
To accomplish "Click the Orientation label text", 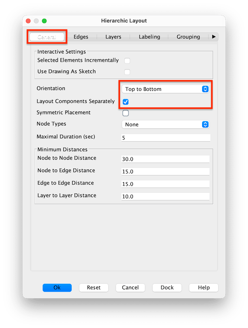I will pyautogui.click(x=51, y=88).
